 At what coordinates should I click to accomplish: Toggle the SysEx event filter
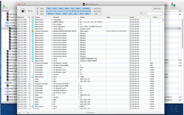78,8
